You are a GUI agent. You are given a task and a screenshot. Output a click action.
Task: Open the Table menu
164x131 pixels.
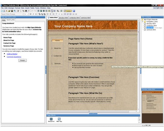pyautogui.click(x=32, y=8)
